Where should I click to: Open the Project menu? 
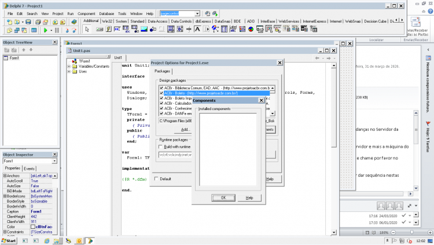tap(58, 13)
